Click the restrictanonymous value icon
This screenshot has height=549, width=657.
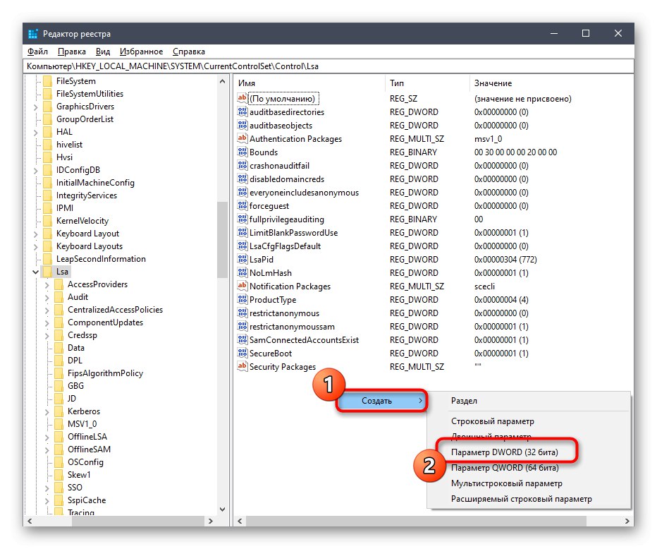[242, 313]
